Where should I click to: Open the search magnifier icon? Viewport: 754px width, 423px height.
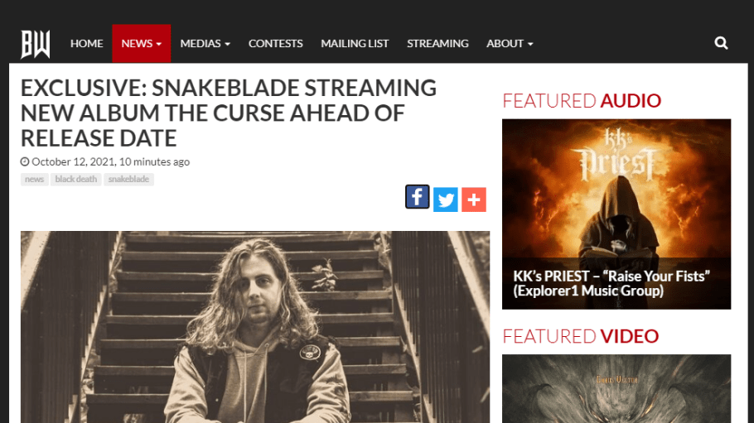721,43
